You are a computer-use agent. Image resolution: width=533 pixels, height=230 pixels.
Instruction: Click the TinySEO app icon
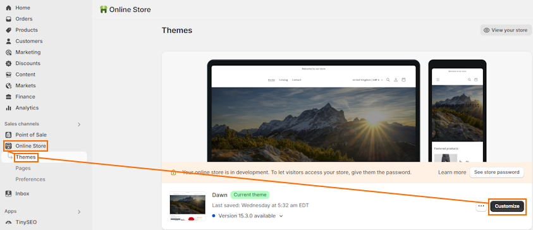tap(9, 222)
